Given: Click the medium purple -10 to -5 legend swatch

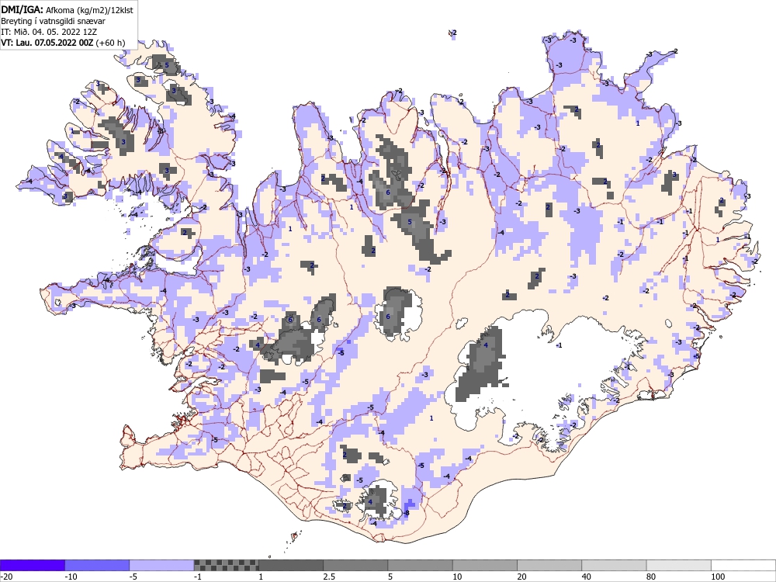Looking at the screenshot, I should (97, 565).
